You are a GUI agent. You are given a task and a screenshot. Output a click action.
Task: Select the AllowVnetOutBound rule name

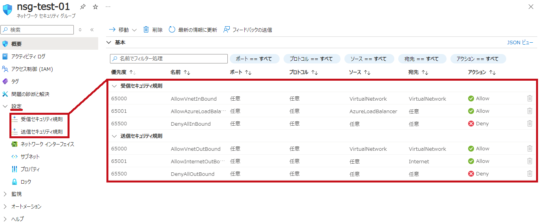click(x=196, y=149)
